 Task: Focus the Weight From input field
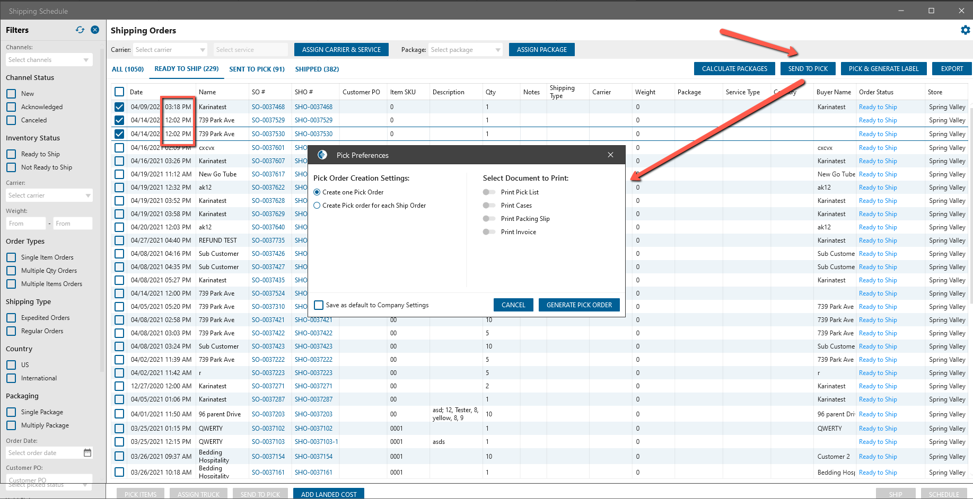click(26, 224)
